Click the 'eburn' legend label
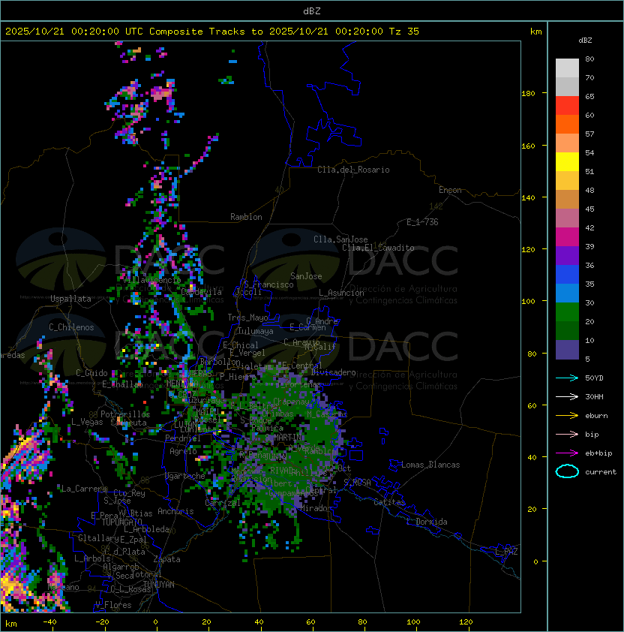This screenshot has height=632, width=624. point(596,415)
